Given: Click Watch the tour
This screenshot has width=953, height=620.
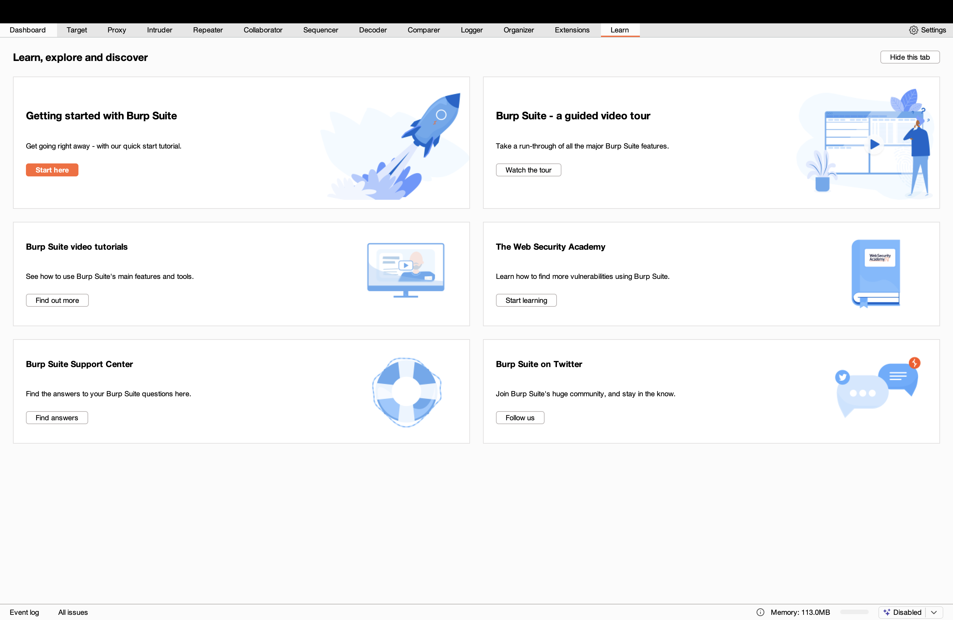Looking at the screenshot, I should [528, 170].
